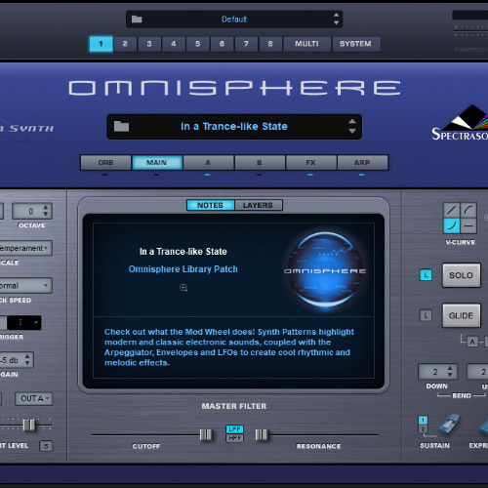The height and width of the screenshot is (488, 488).
Task: Click the GLIDE button
Action: coord(461,315)
